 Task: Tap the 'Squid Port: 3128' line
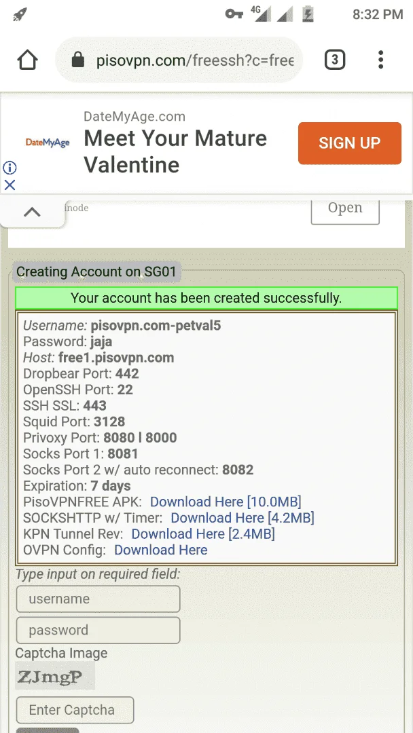pyautogui.click(x=74, y=421)
